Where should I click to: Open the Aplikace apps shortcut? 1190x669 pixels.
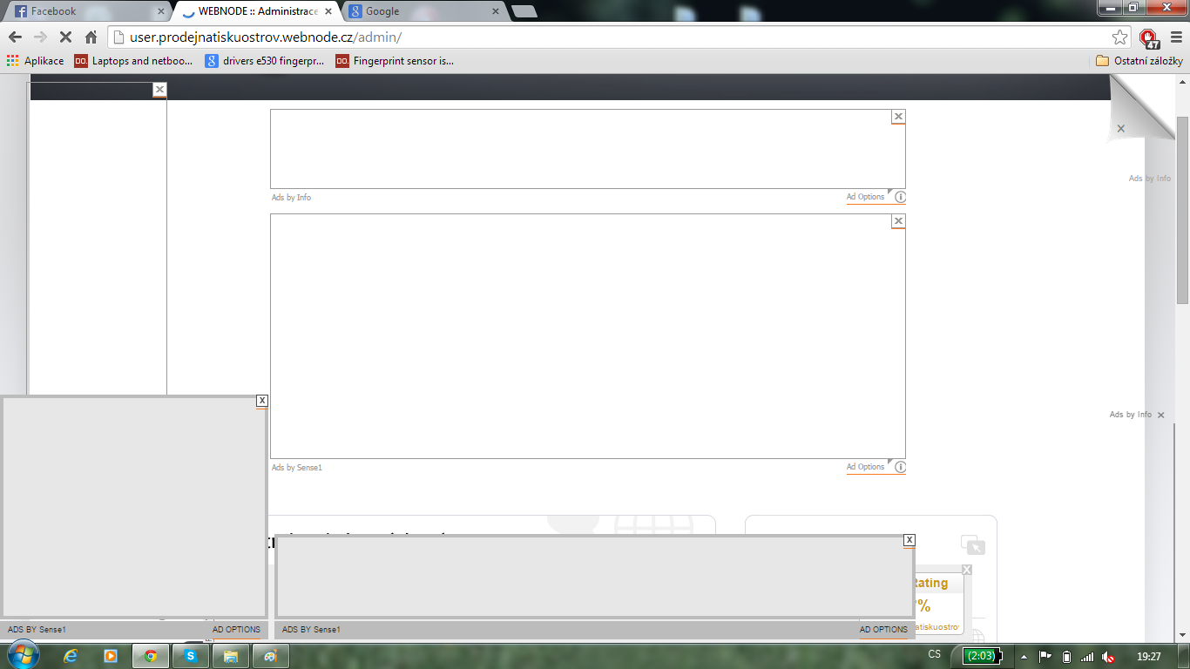pyautogui.click(x=35, y=61)
